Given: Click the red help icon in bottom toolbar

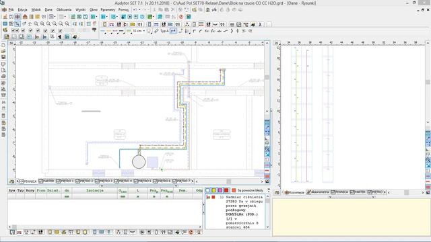Looking at the screenshot, I should [191, 232].
